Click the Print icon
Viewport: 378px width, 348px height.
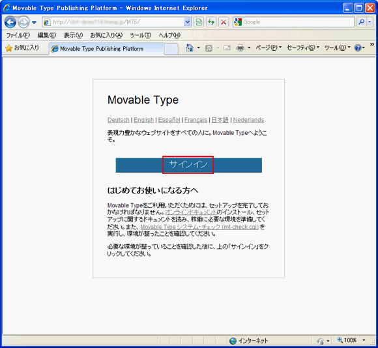(240, 48)
